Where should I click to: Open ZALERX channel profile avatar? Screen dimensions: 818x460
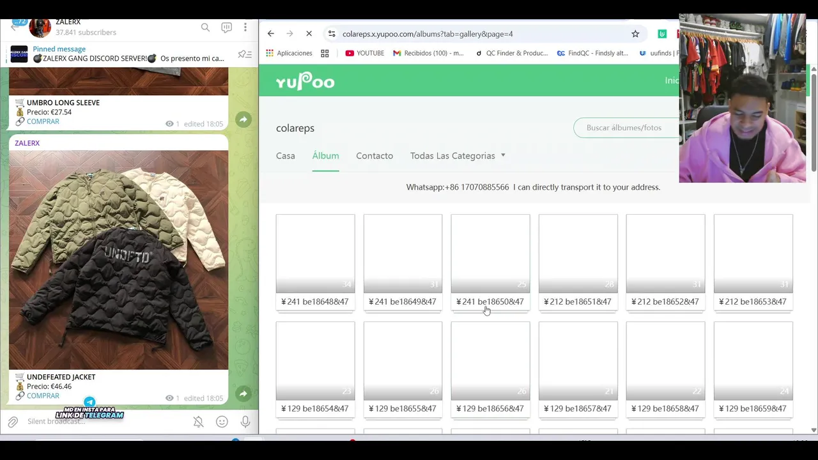coord(40,27)
